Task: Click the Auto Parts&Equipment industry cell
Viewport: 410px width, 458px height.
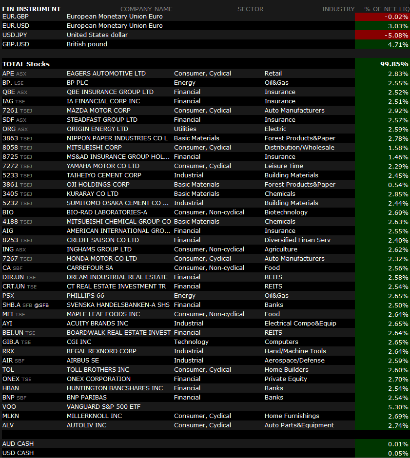Action: pyautogui.click(x=299, y=425)
